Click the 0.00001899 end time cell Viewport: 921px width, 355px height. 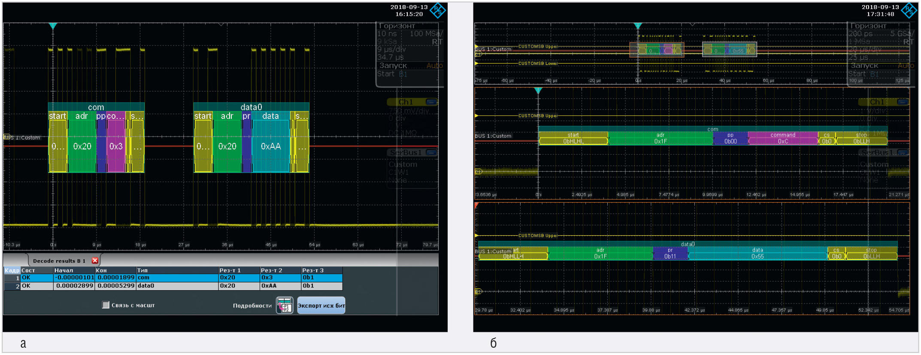click(115, 278)
